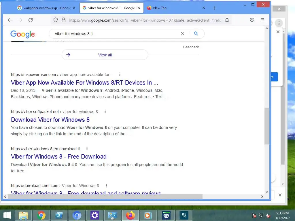This screenshot has width=295, height=221.
Task: Click the Google logo
Action: click(x=22, y=34)
